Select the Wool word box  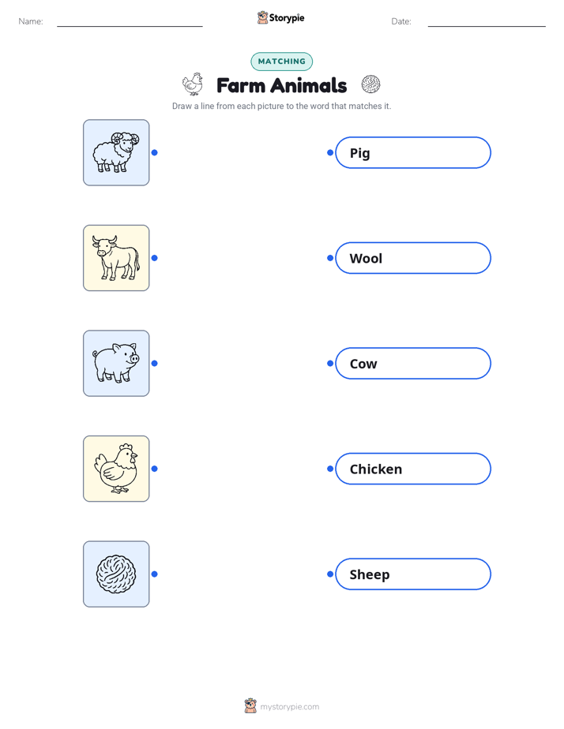tap(413, 258)
